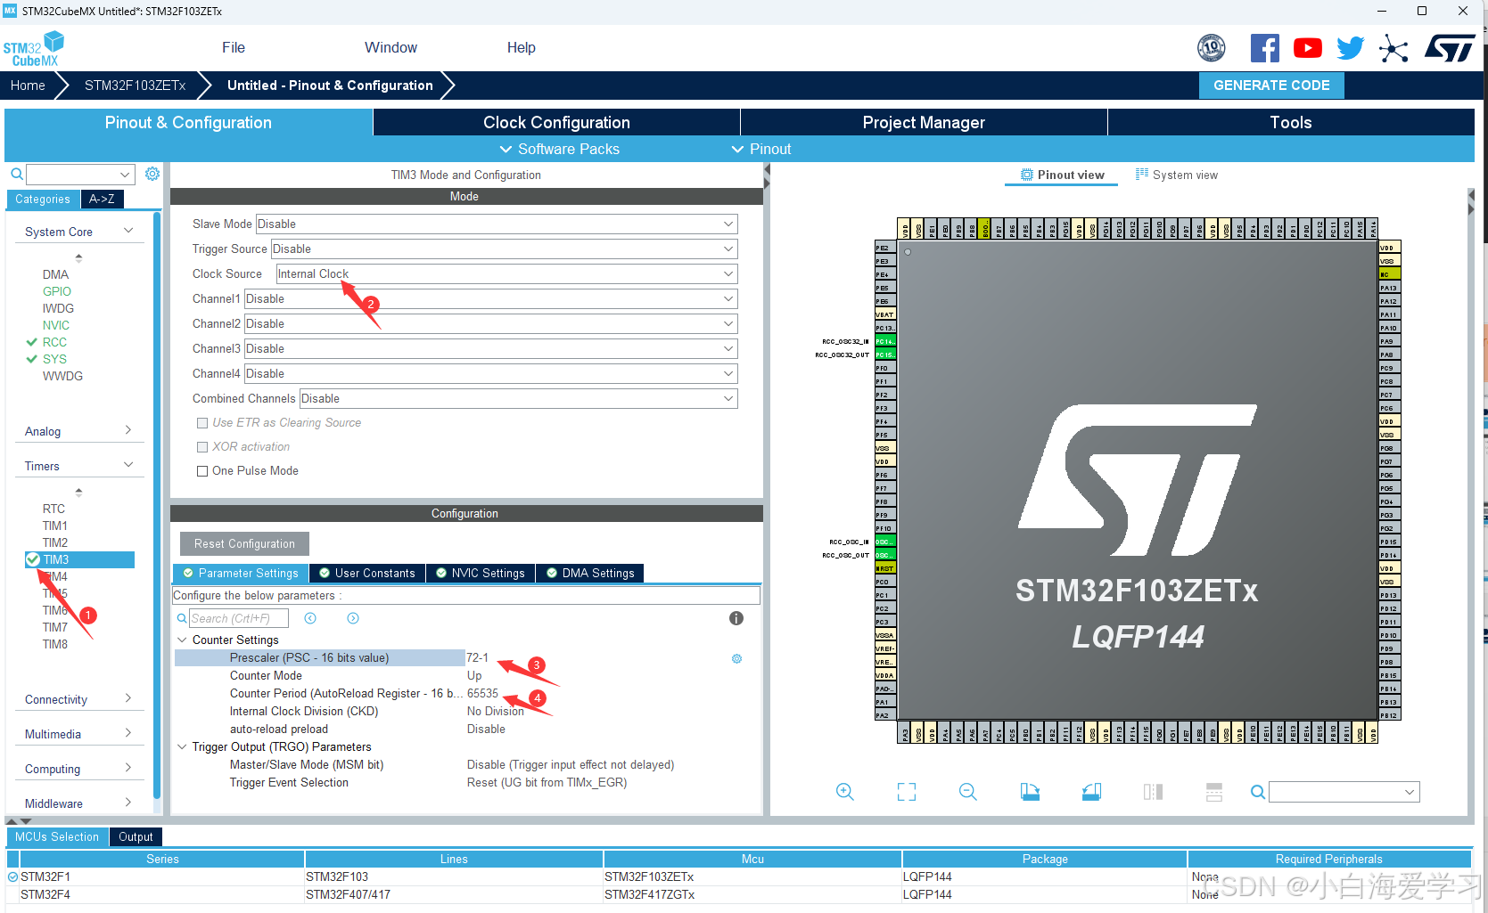Open the Clock Source dropdown

pos(507,273)
